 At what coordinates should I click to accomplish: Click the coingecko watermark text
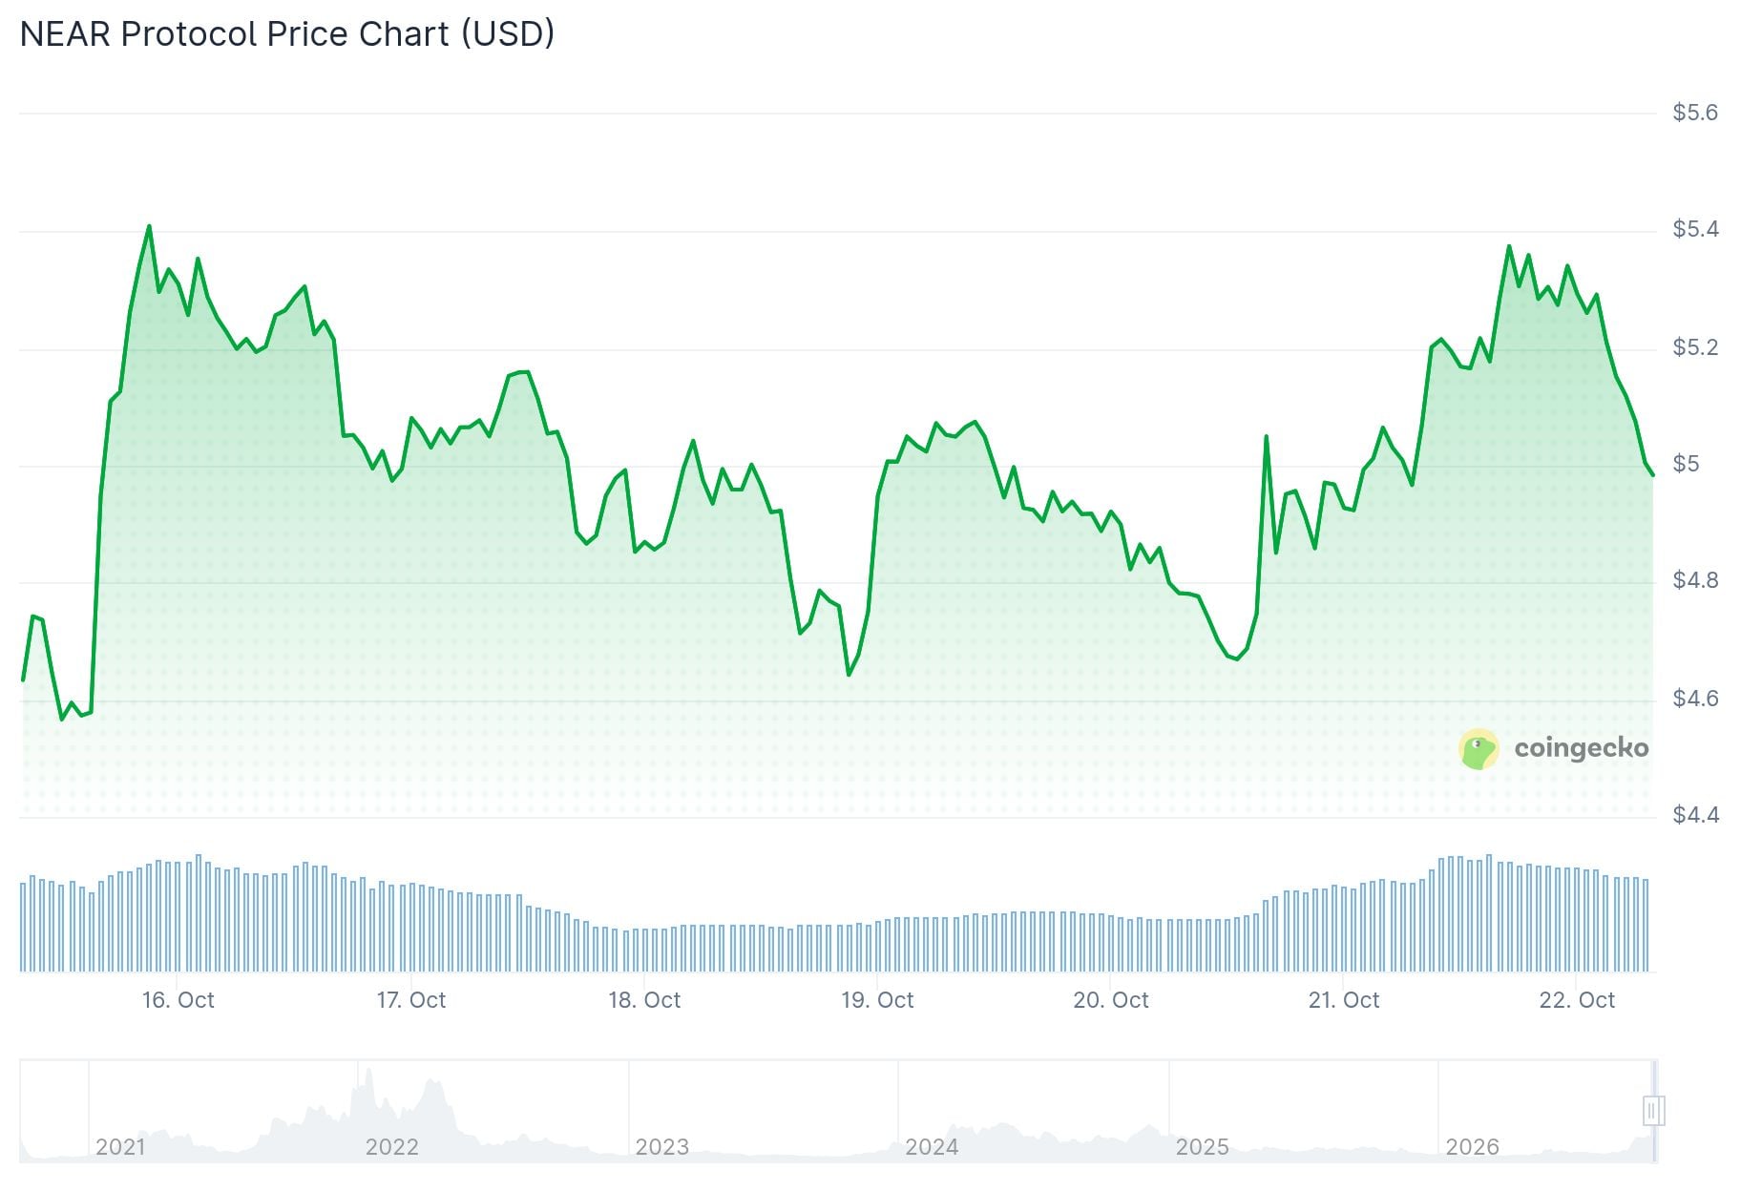[1582, 747]
